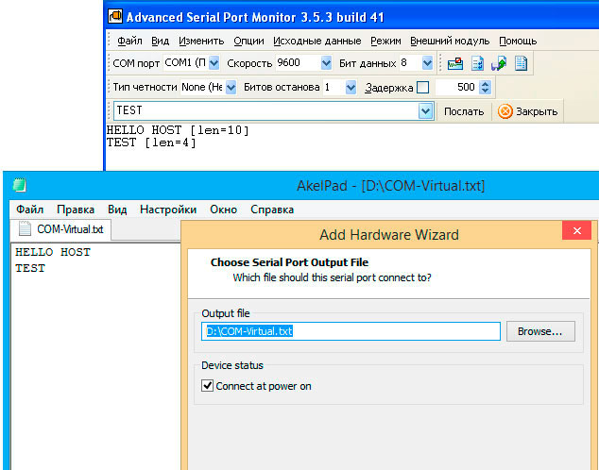Close the Add Hardware Wizard dialog
The image size is (599, 470).
[577, 230]
